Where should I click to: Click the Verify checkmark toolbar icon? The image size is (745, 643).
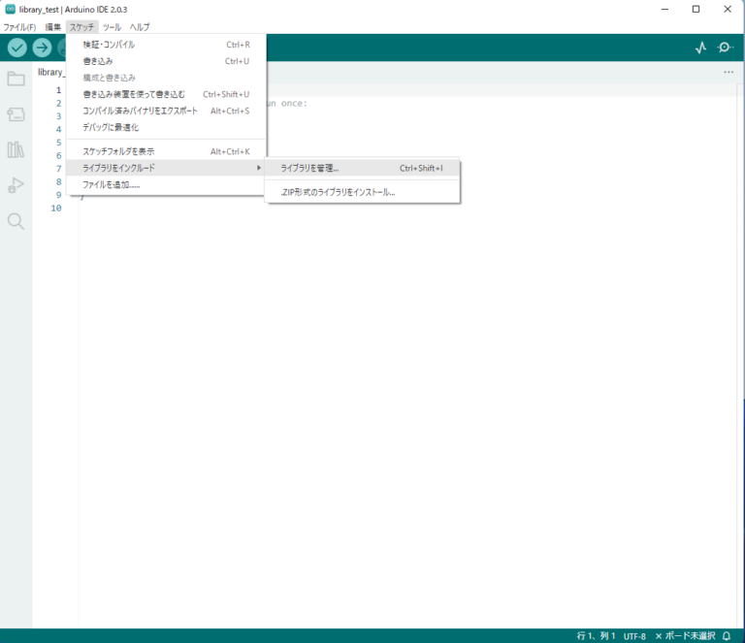click(17, 48)
